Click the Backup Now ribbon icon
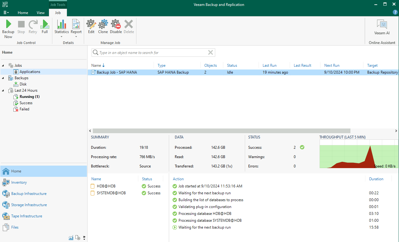This screenshot has width=399, height=242. [x=8, y=28]
